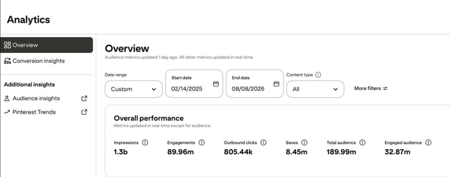This screenshot has width=450, height=177.
Task: Open the Content type All dropdown
Action: pyautogui.click(x=315, y=89)
